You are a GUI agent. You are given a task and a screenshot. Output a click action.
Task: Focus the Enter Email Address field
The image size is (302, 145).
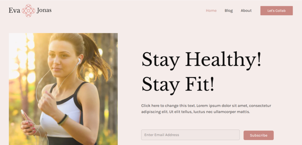pyautogui.click(x=190, y=135)
